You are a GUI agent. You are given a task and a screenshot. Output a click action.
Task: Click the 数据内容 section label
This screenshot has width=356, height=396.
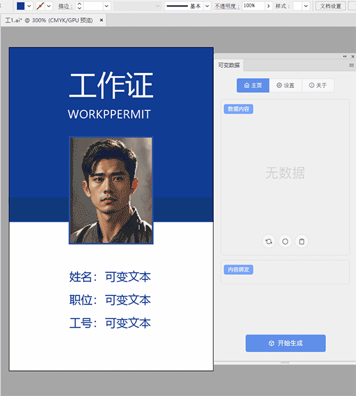(238, 109)
